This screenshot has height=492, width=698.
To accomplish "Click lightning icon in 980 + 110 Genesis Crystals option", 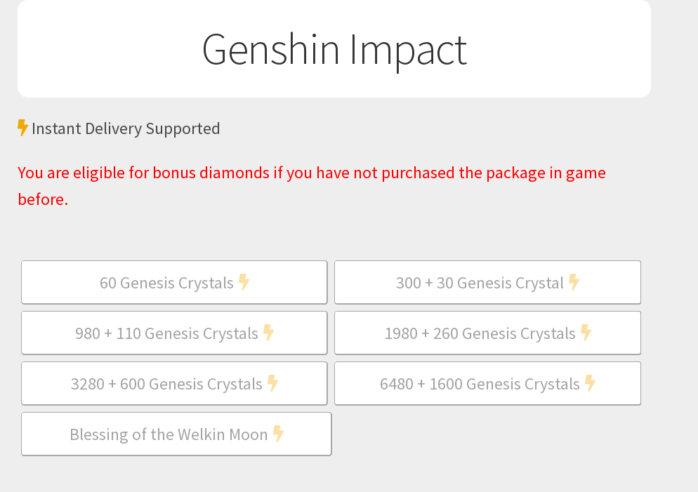I will (x=268, y=333).
